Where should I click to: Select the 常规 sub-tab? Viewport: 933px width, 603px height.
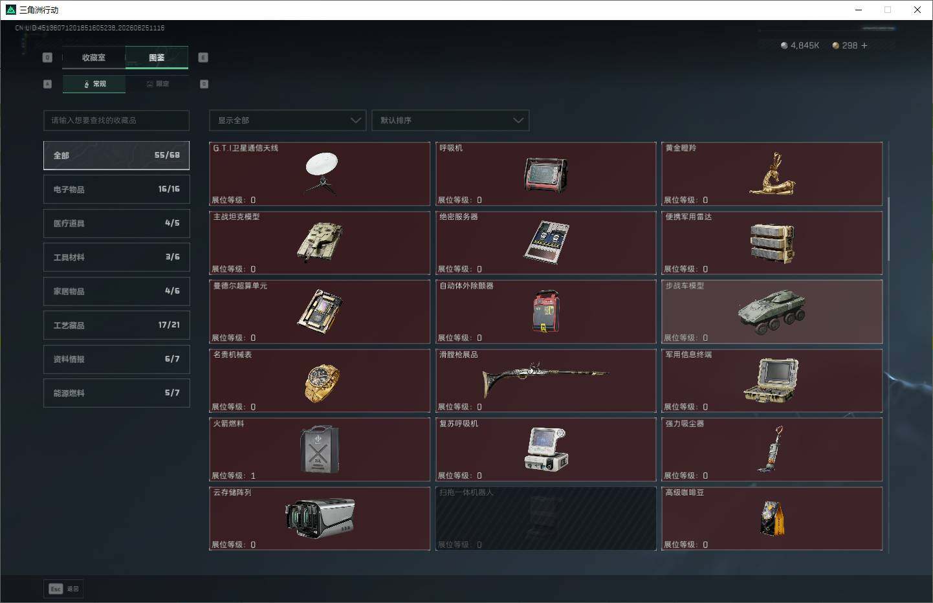[x=94, y=84]
